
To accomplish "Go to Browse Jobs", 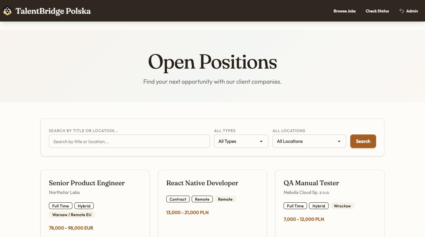I will [344, 11].
